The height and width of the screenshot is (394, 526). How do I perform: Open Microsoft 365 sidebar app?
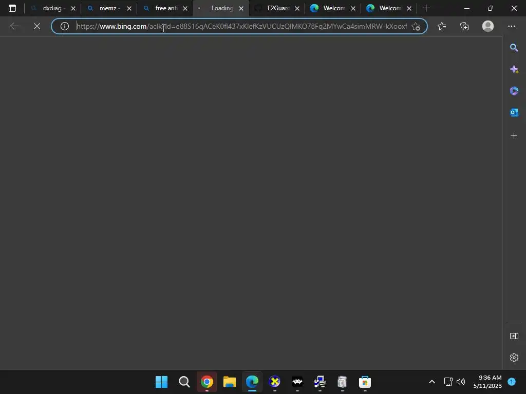pos(514,91)
